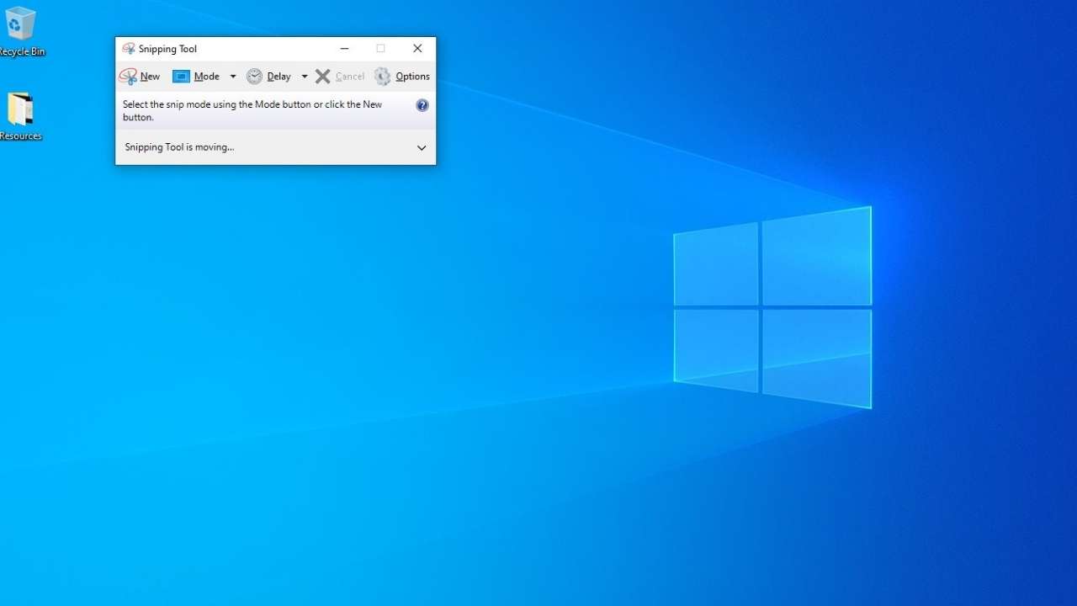The width and height of the screenshot is (1077, 606).
Task: Click the Delay menu label text
Action: point(278,77)
